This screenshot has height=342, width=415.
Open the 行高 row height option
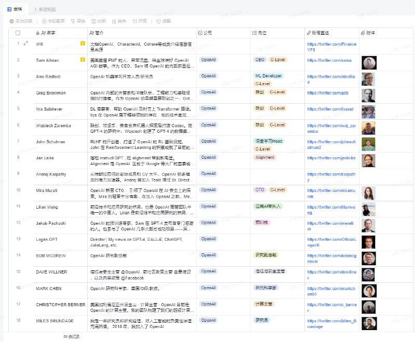point(140,21)
